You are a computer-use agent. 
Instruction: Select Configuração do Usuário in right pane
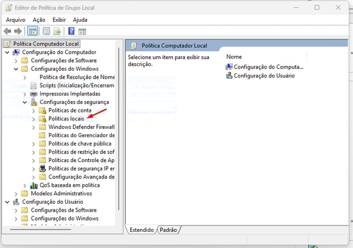tap(264, 75)
